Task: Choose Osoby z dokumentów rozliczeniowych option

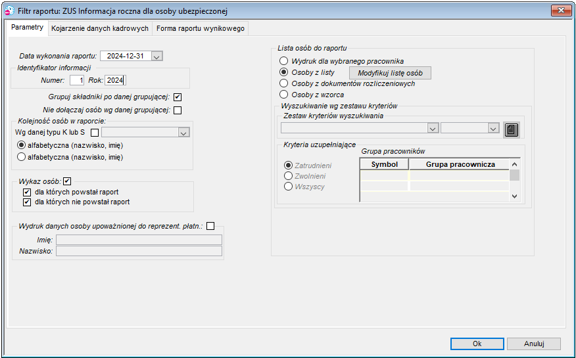Action: tap(283, 83)
